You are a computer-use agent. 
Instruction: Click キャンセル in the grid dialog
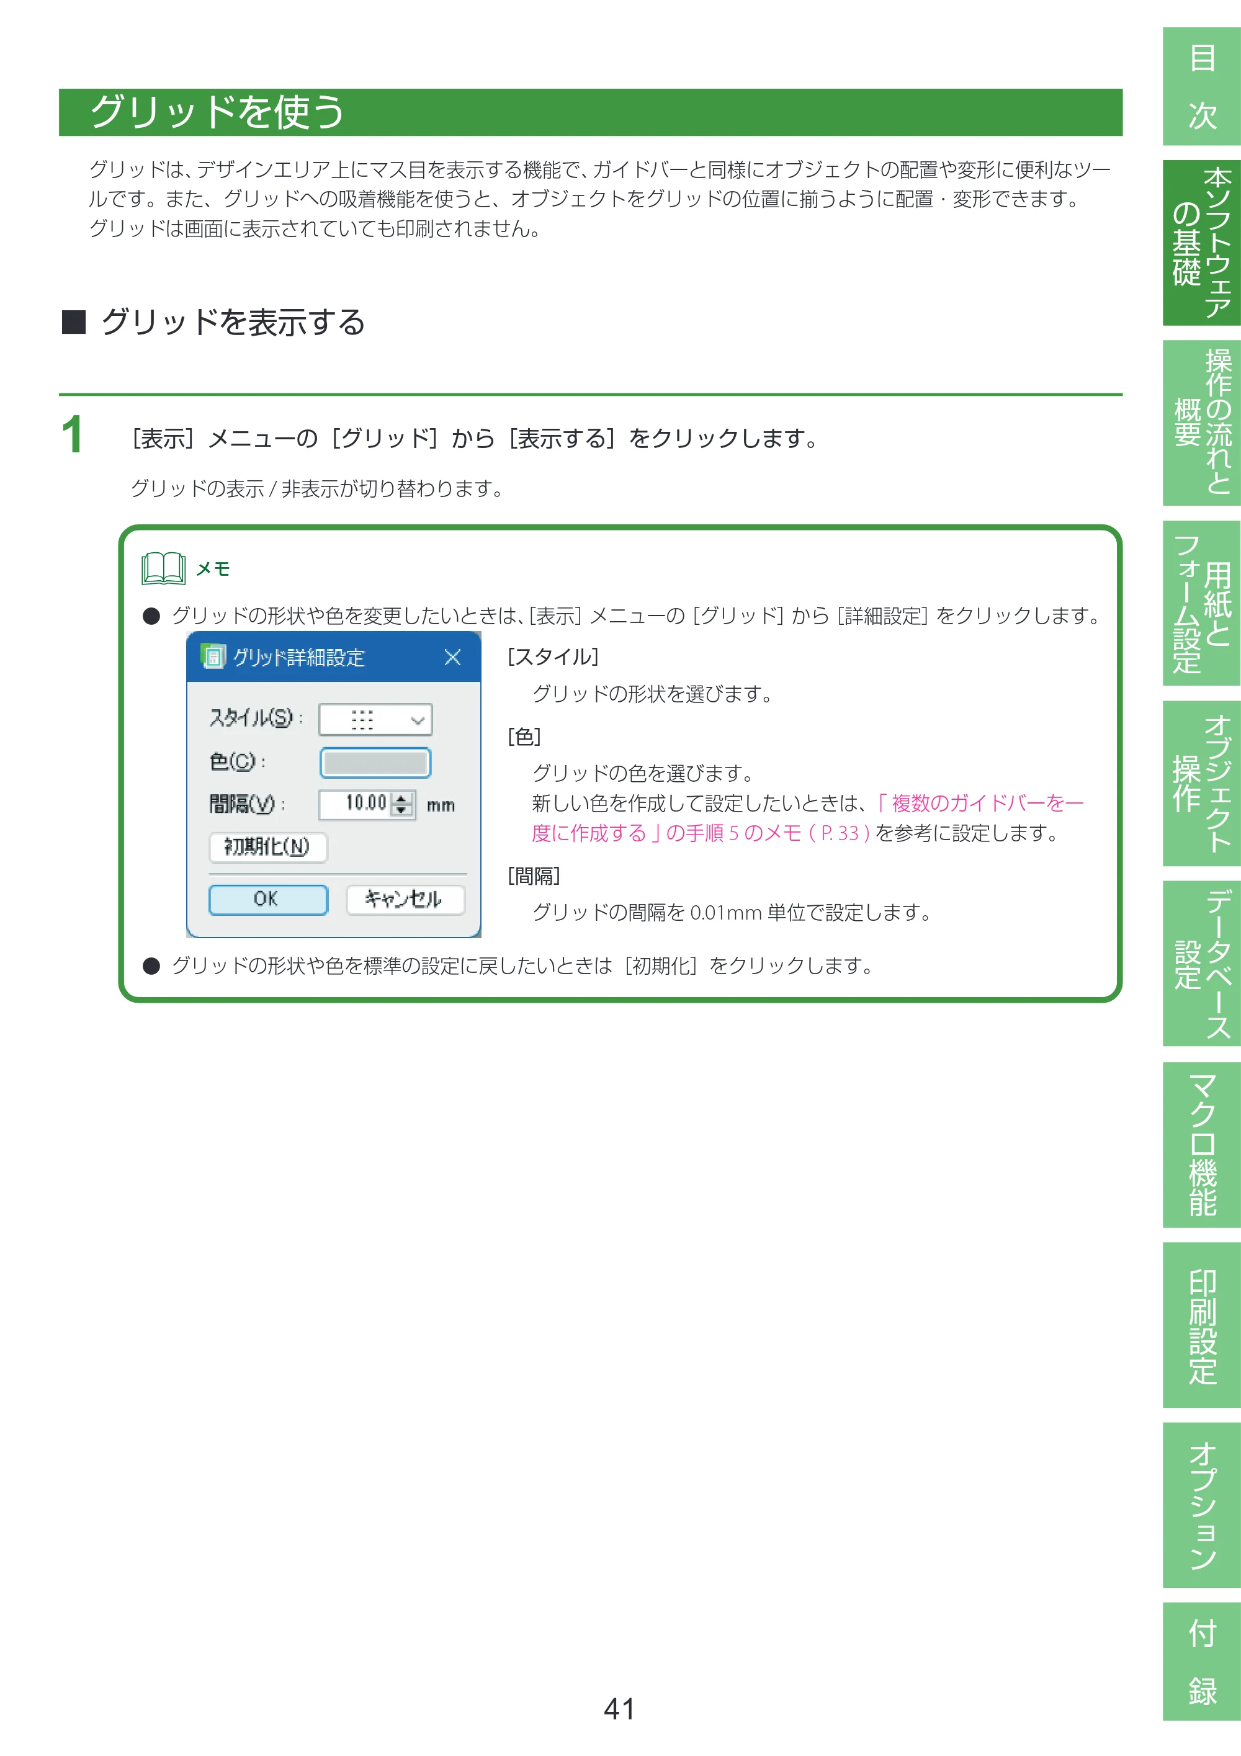[x=405, y=900]
